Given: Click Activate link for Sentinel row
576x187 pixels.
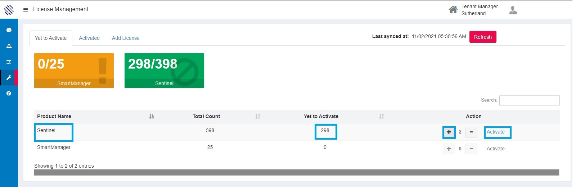Looking at the screenshot, I should click(x=496, y=132).
